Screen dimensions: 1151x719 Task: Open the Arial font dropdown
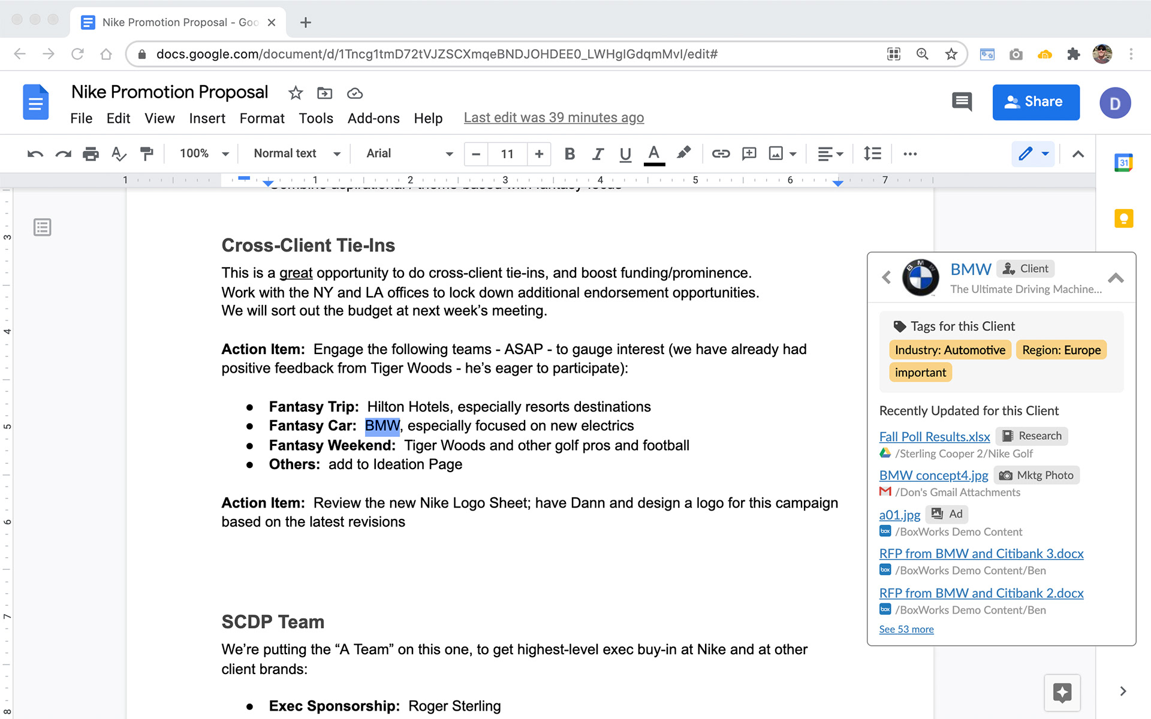(409, 153)
